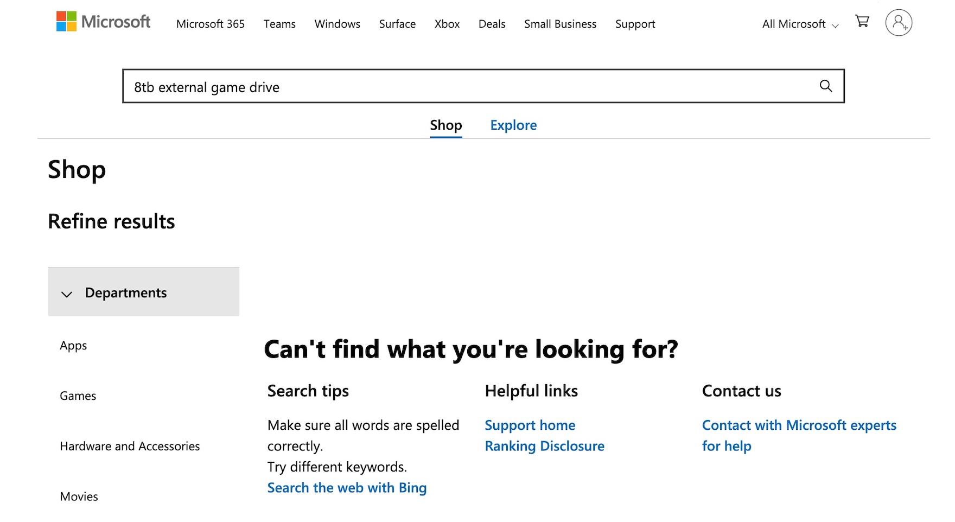Open Search the web with Bing link

(x=347, y=488)
